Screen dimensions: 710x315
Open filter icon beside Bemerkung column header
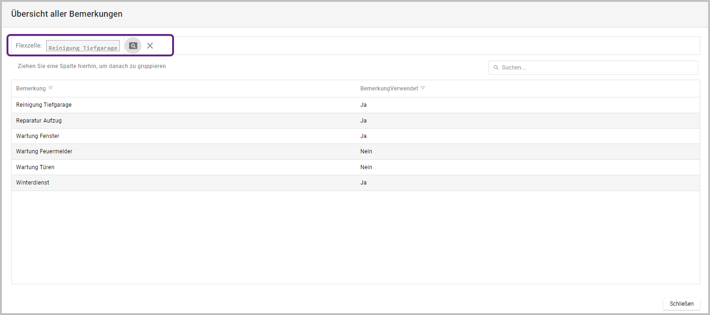(51, 88)
